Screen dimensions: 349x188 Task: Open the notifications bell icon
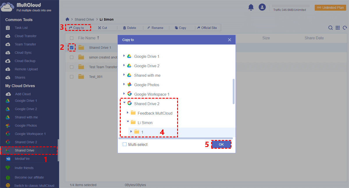tap(251, 8)
